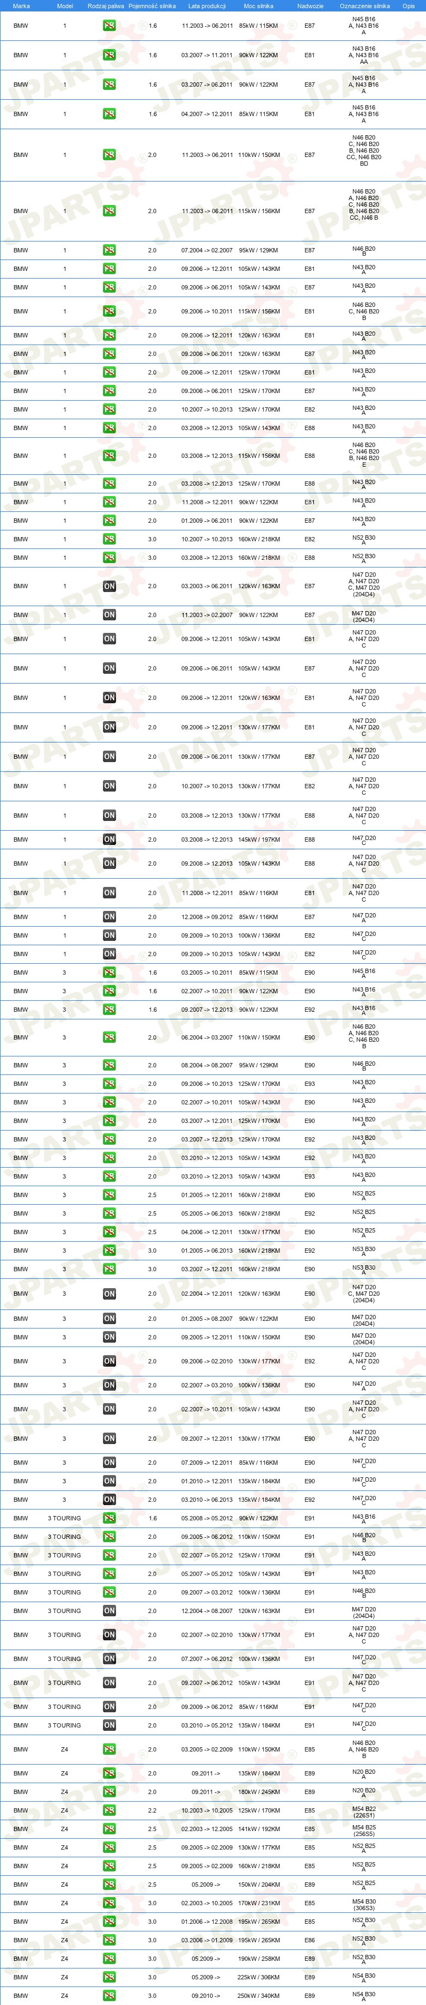
Task: Click petrol icon in 3 Touring 1.6 row
Action: pos(109,1518)
